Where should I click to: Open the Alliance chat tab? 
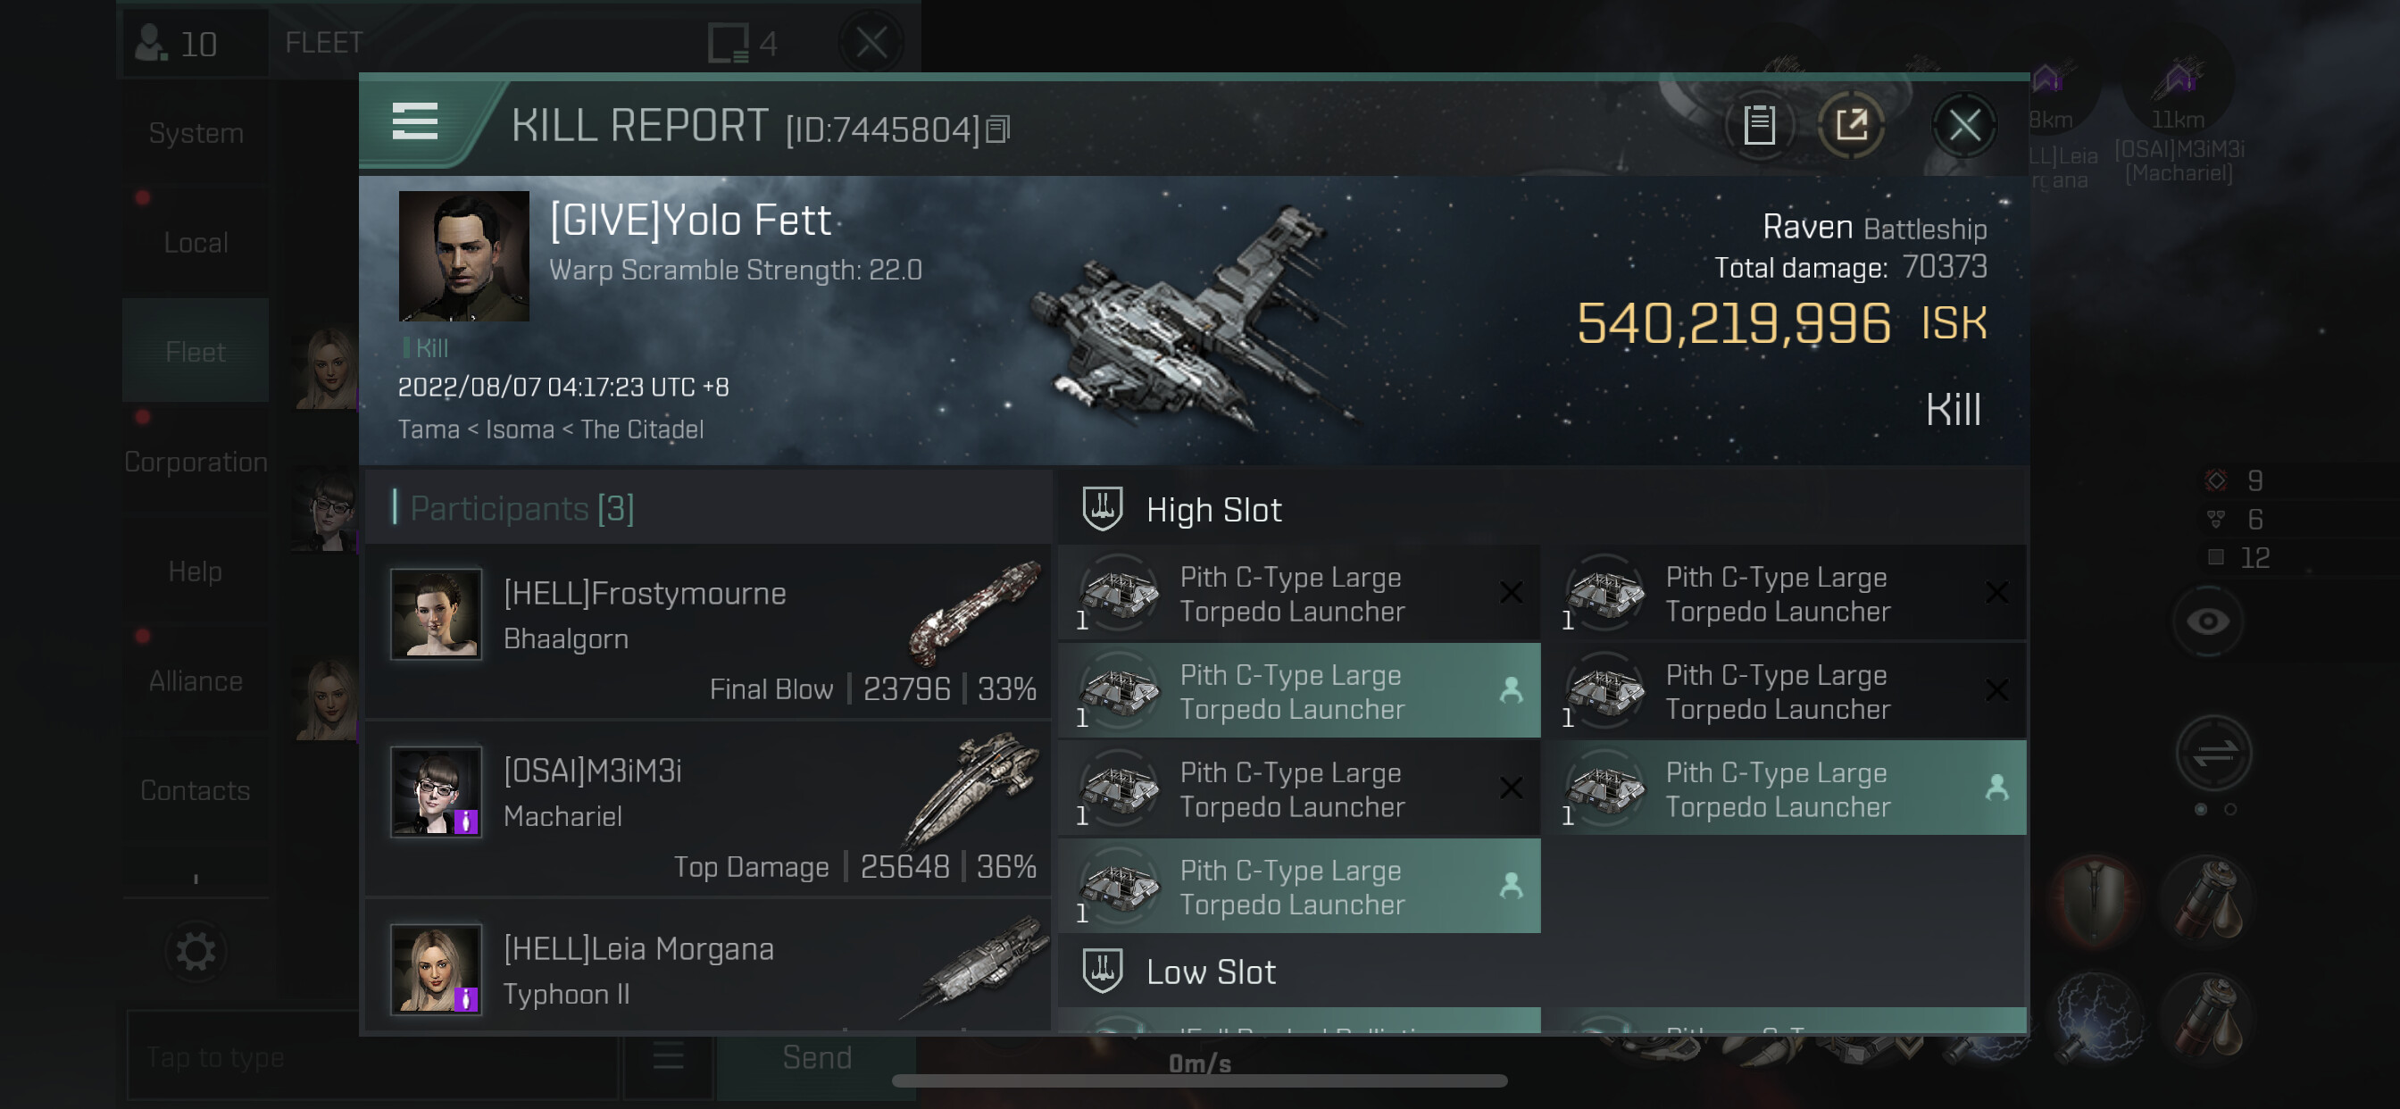click(196, 681)
